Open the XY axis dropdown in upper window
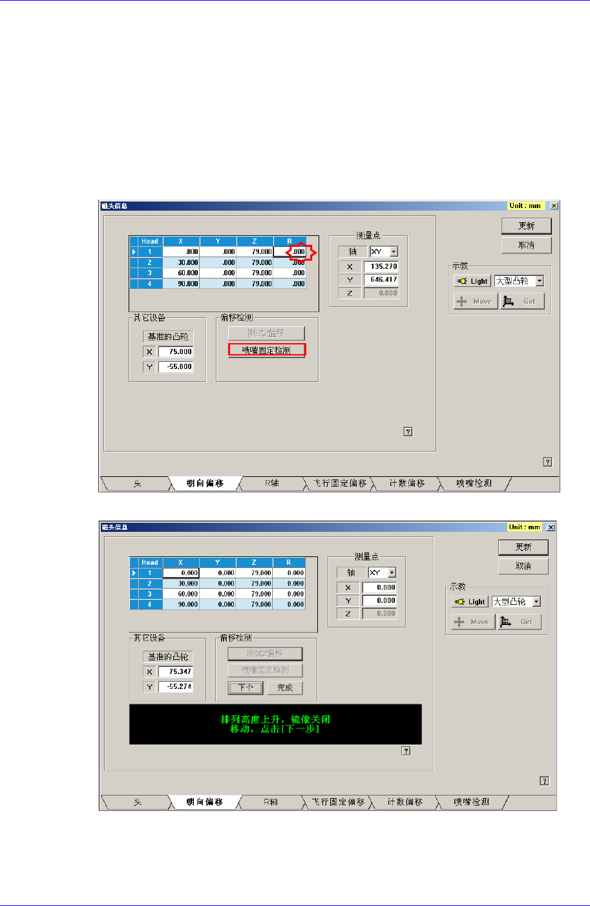 [x=394, y=252]
